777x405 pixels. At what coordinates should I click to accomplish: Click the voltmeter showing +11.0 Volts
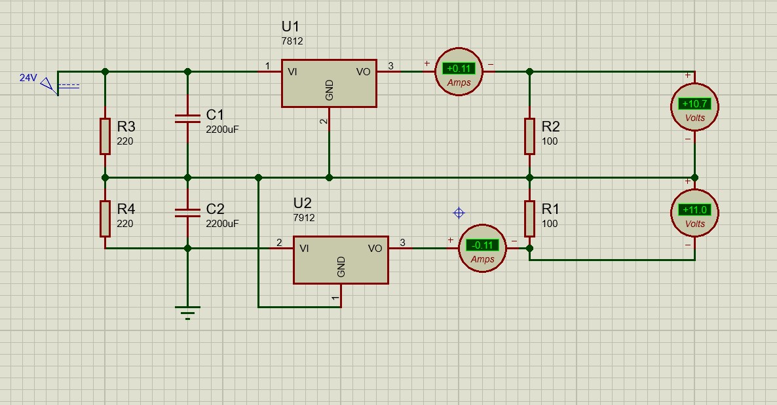click(x=694, y=213)
